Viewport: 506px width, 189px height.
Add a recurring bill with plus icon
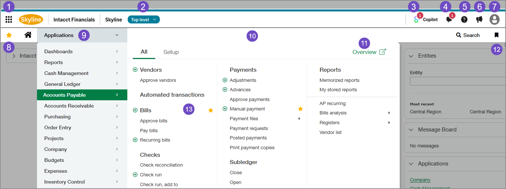click(x=135, y=140)
